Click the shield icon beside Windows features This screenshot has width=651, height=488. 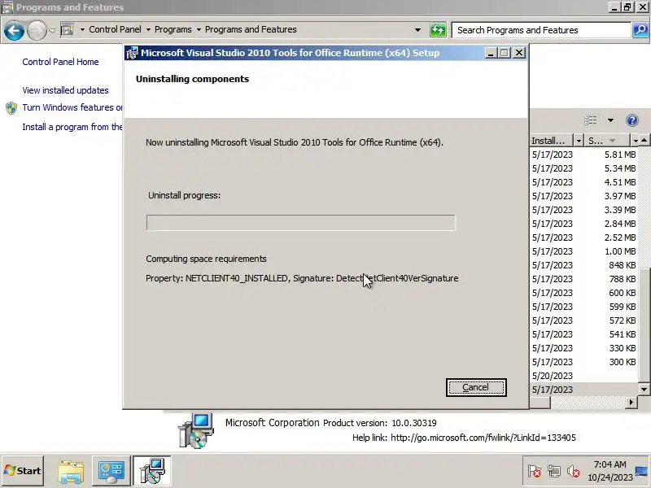click(x=11, y=108)
